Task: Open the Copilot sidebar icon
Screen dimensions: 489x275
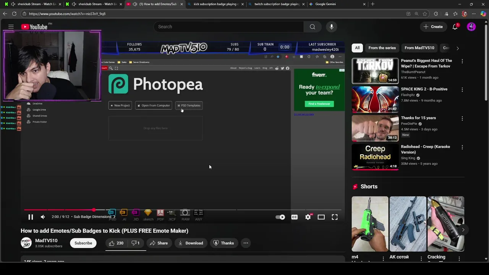Action: (x=483, y=14)
